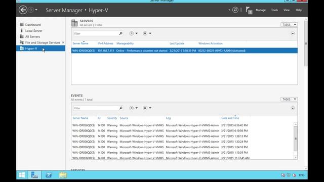This screenshot has width=324, height=182.
Task: Open navigation history dropdown arrow
Action: tap(36, 10)
